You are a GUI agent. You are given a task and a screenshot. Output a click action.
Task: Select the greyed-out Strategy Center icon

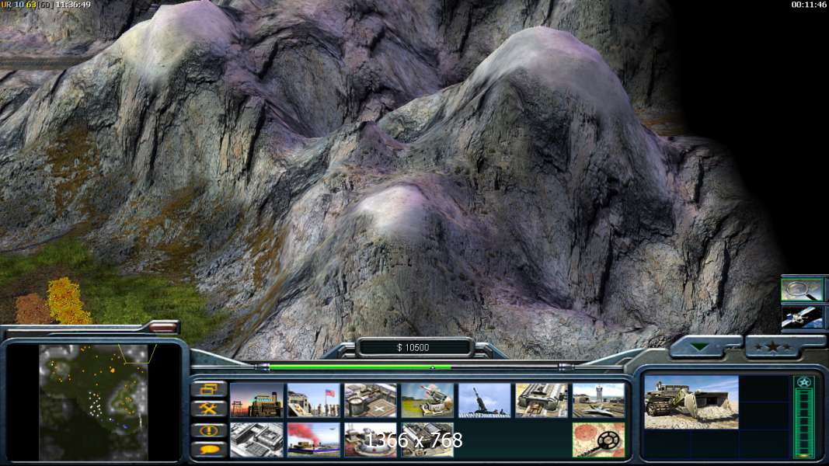click(256, 440)
